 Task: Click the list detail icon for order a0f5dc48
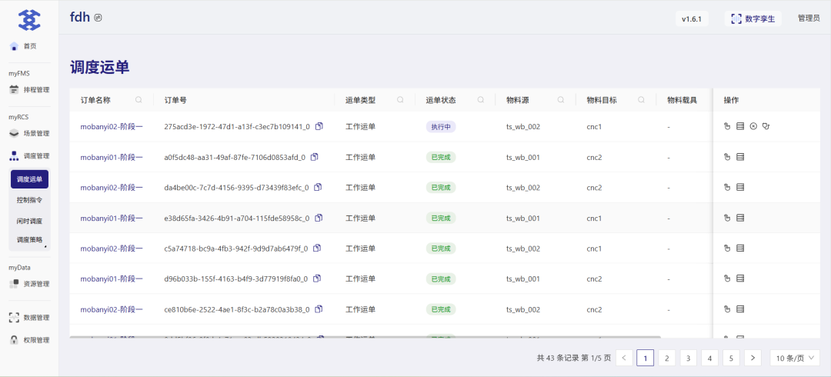[x=740, y=157]
